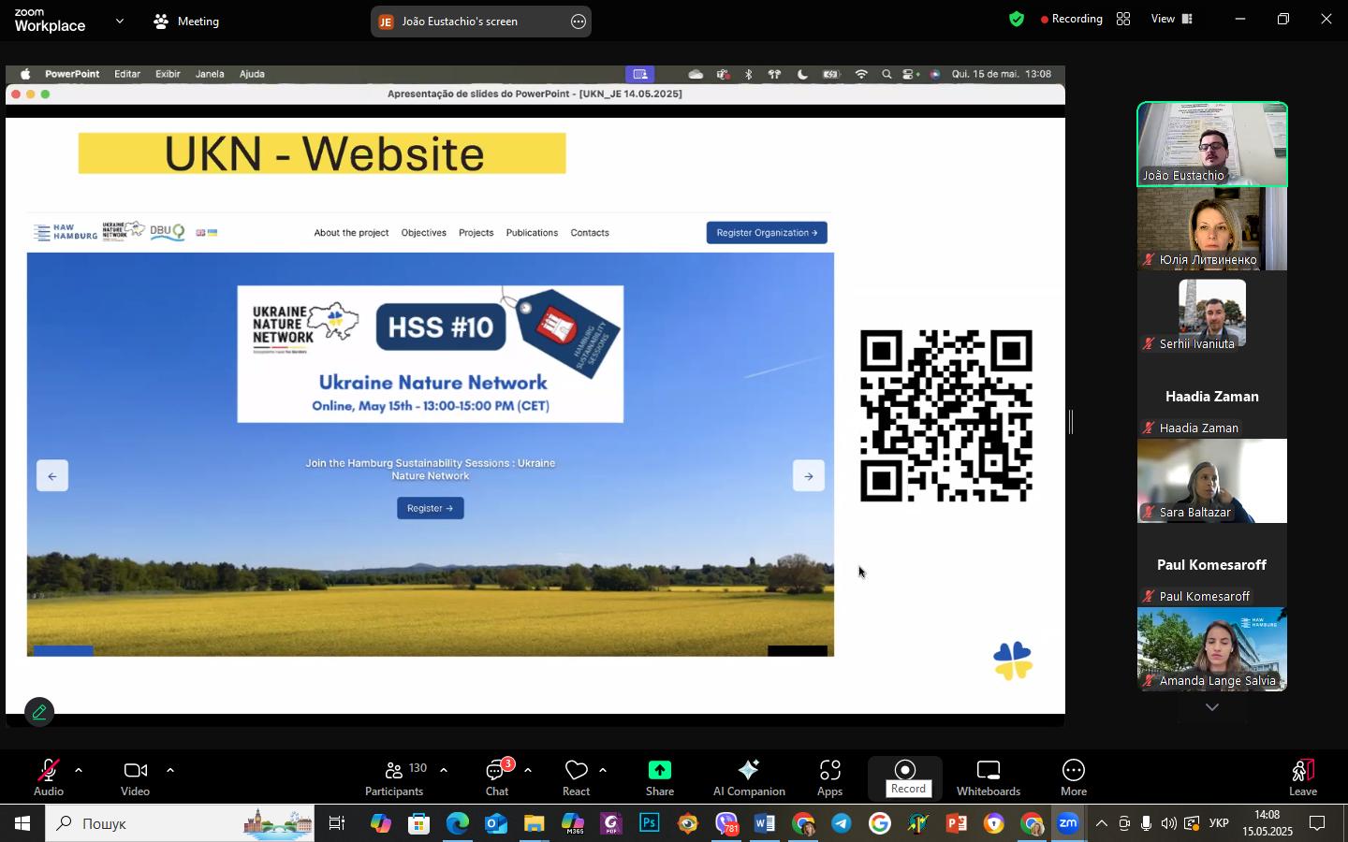
Task: Open Photoshop from the taskbar
Action: tap(650, 824)
